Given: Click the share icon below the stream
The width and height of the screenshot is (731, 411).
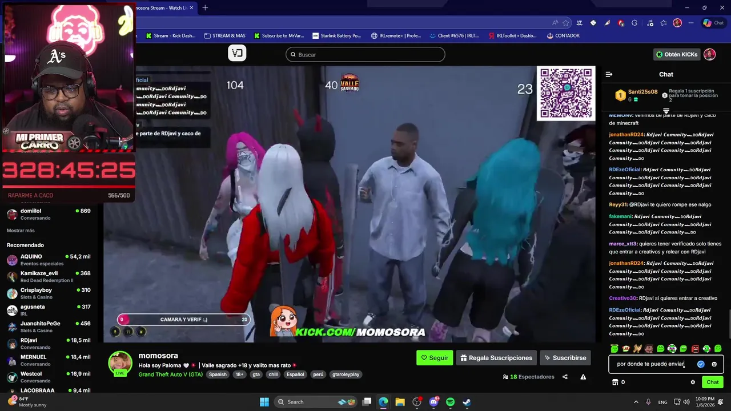Looking at the screenshot, I should [x=565, y=377].
